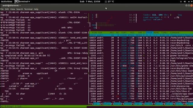Viewport: 193px width, 108px height.
Task: Open the Search menu
Action: coord(20,9)
